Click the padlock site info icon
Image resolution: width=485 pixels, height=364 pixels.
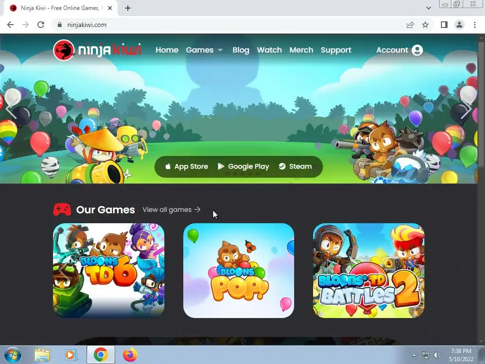pos(60,25)
